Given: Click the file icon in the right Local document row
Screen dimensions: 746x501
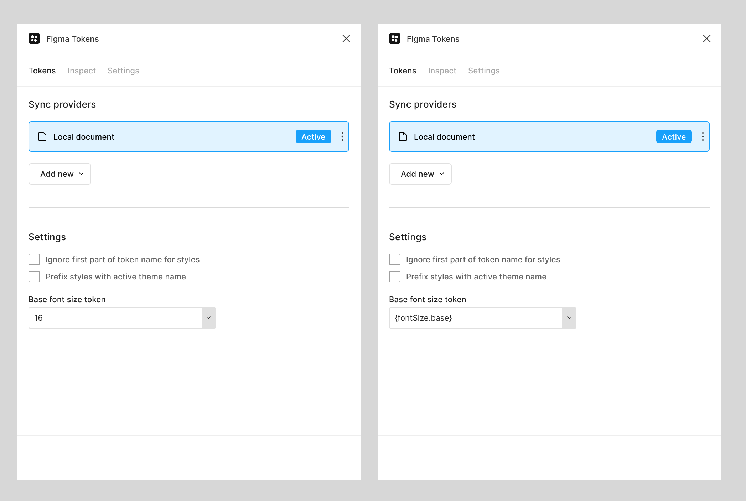Looking at the screenshot, I should [402, 136].
